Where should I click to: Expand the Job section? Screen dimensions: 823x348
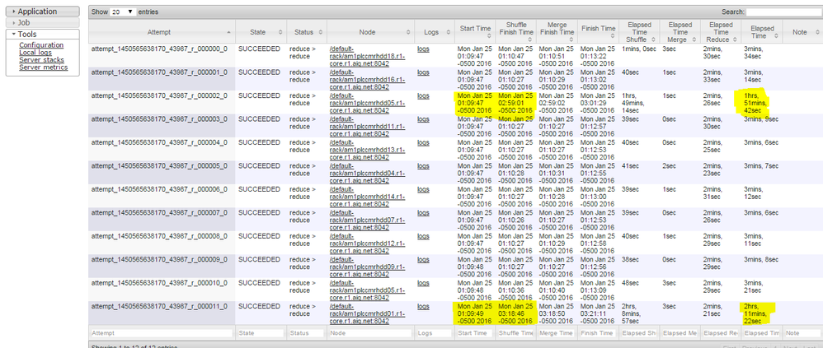tap(43, 22)
